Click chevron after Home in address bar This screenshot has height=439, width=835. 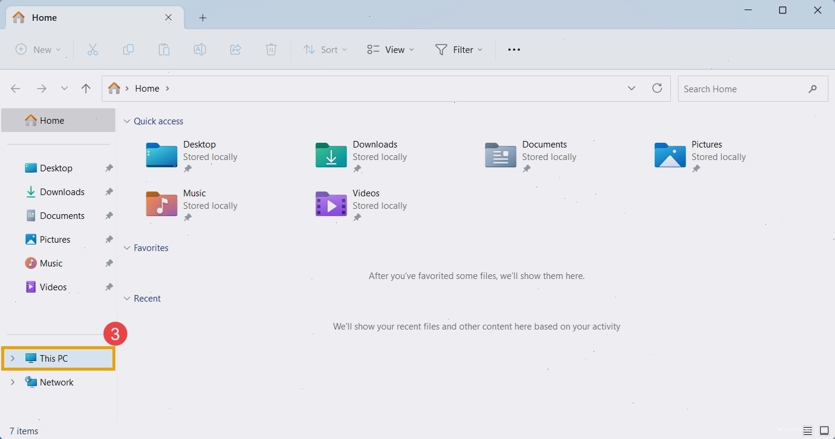pyautogui.click(x=168, y=89)
